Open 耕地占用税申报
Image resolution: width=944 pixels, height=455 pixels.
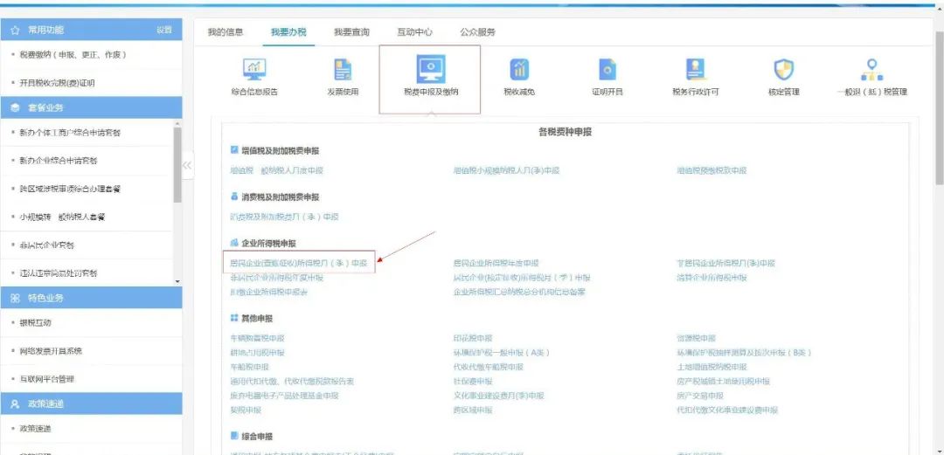click(257, 353)
